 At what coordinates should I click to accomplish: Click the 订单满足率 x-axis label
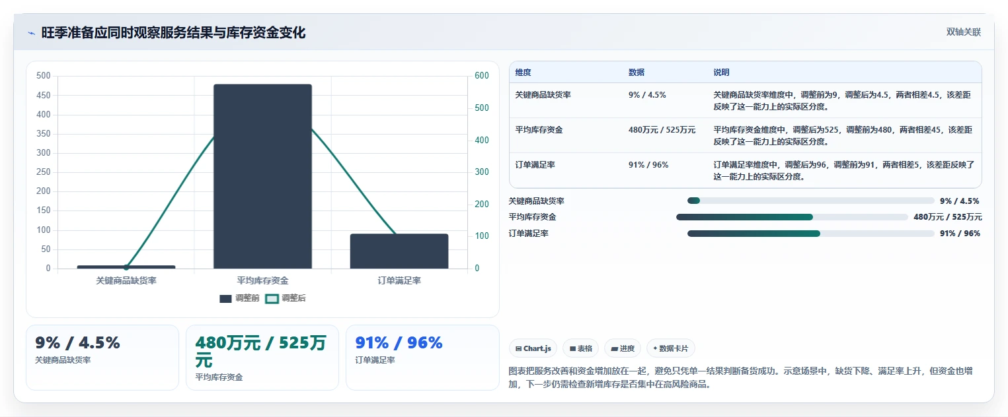coord(399,280)
